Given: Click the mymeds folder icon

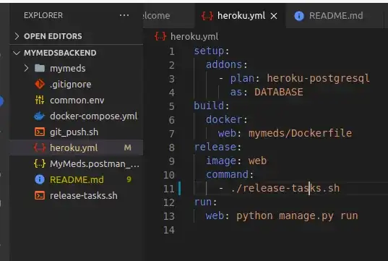Looking at the screenshot, I should tap(40, 68).
